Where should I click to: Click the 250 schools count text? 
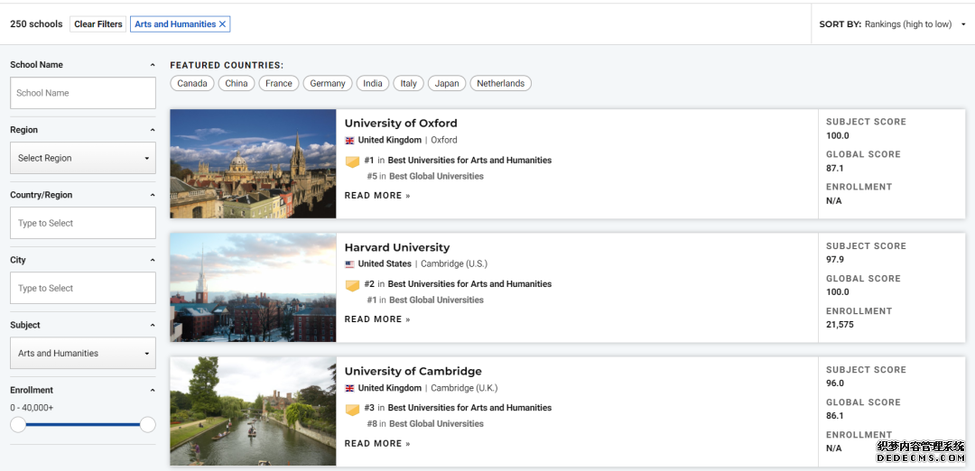36,24
